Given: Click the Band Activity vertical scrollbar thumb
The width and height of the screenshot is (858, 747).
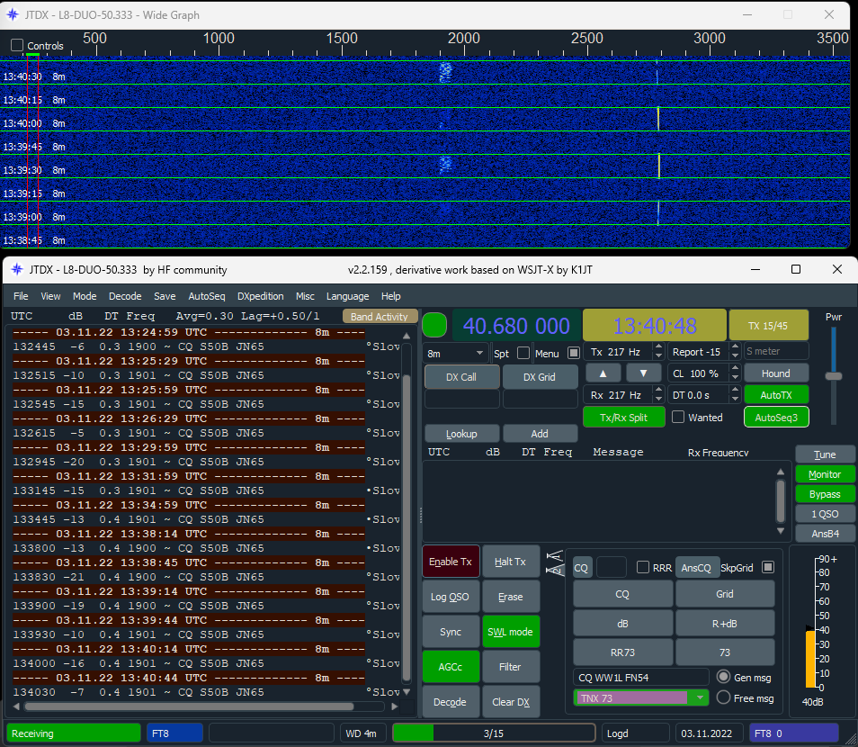Looking at the screenshot, I should [407, 526].
